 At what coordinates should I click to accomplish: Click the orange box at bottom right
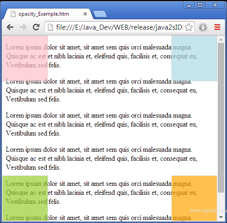(x=194, y=198)
